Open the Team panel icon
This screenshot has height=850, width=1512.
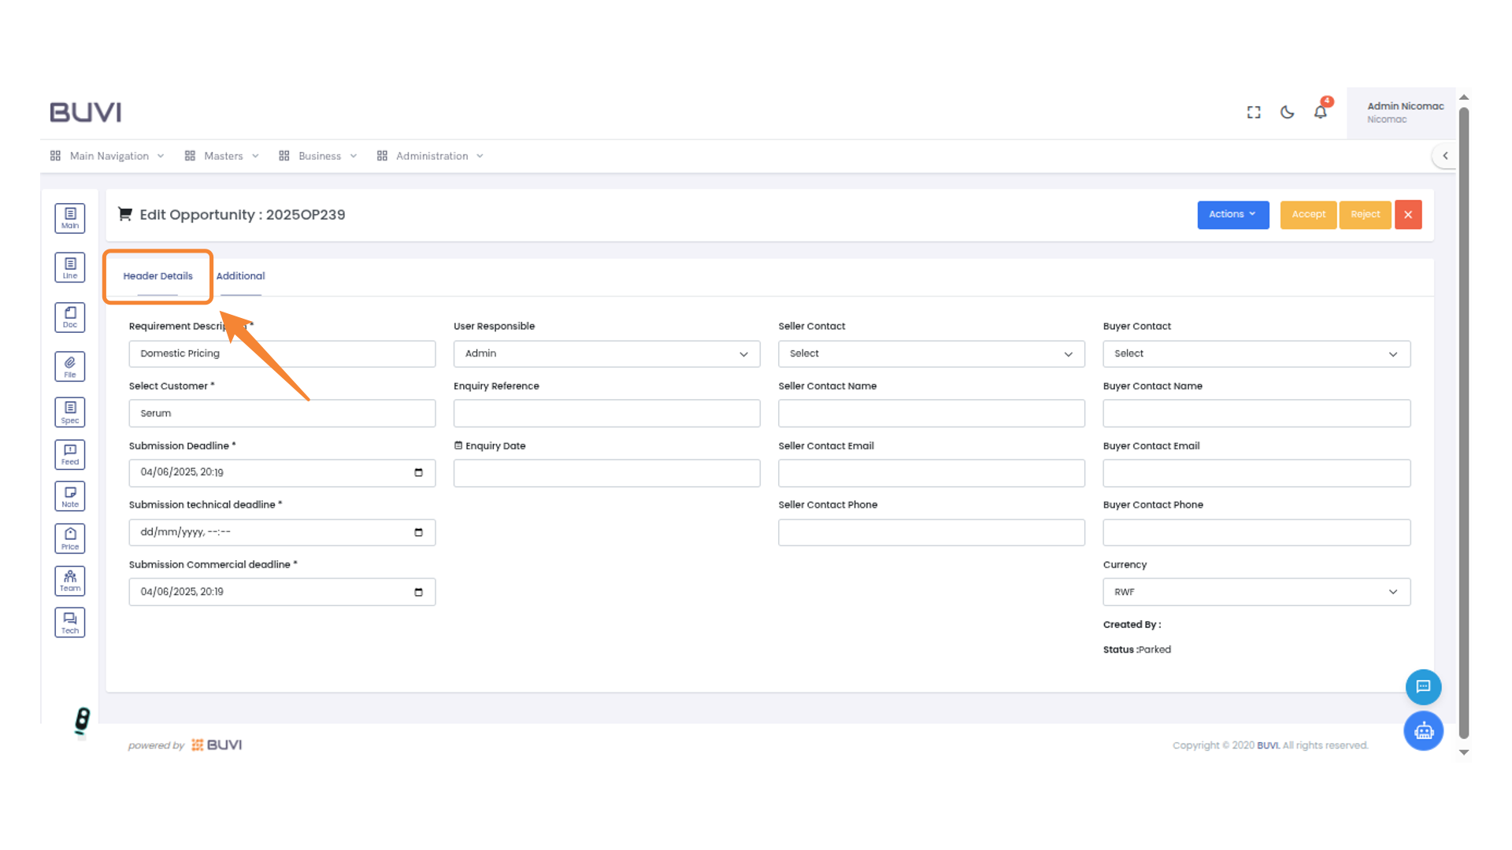[69, 581]
